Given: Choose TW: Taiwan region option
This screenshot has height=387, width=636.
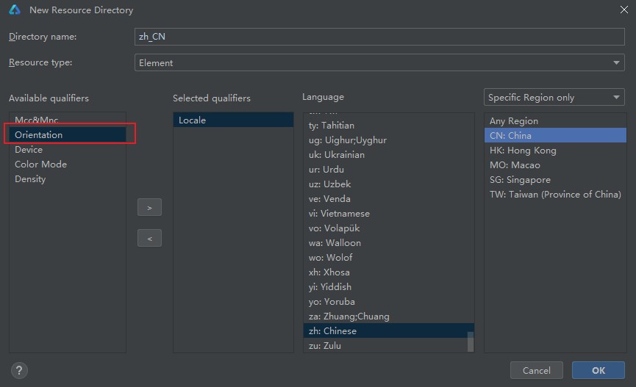Looking at the screenshot, I should (x=555, y=195).
